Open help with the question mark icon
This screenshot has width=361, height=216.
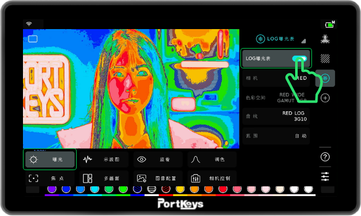(325, 157)
